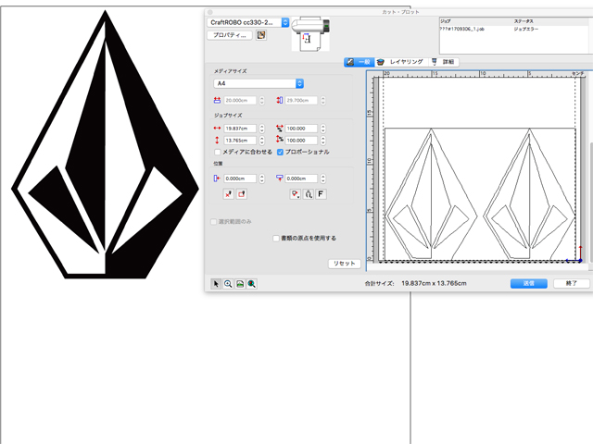Click the right diamond outline in preview

(x=529, y=194)
